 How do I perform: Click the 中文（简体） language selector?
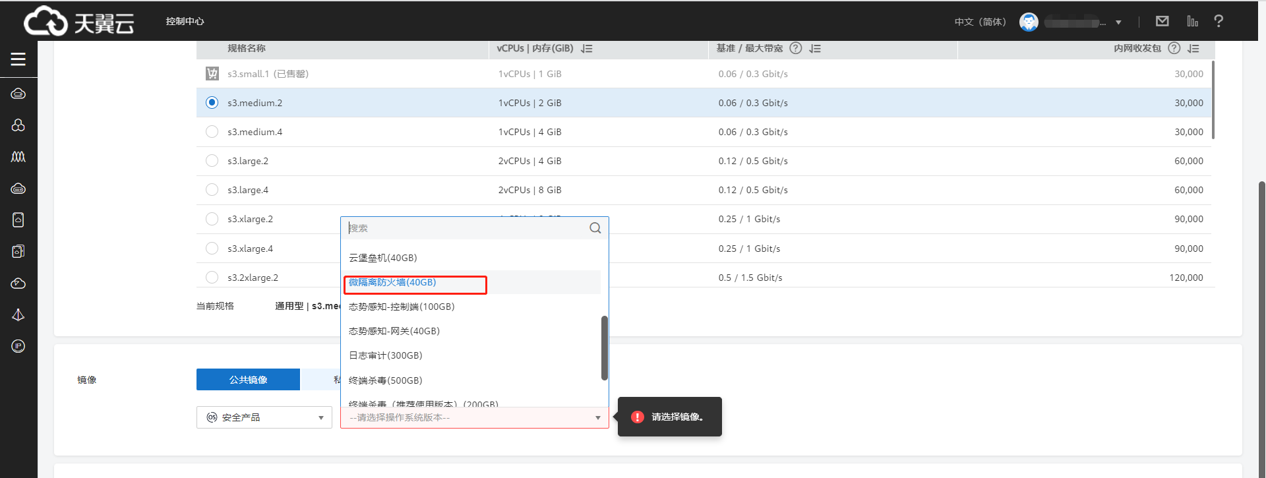point(980,22)
